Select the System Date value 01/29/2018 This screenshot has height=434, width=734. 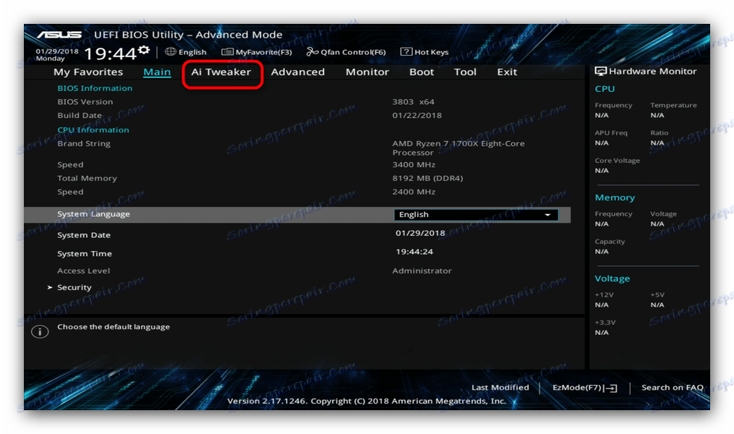(x=420, y=233)
